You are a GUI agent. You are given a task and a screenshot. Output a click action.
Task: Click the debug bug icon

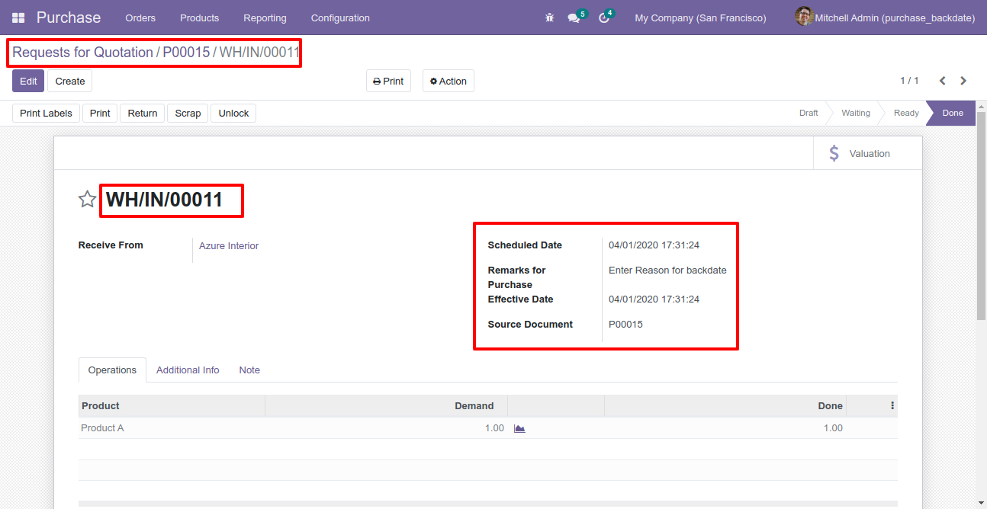point(549,18)
